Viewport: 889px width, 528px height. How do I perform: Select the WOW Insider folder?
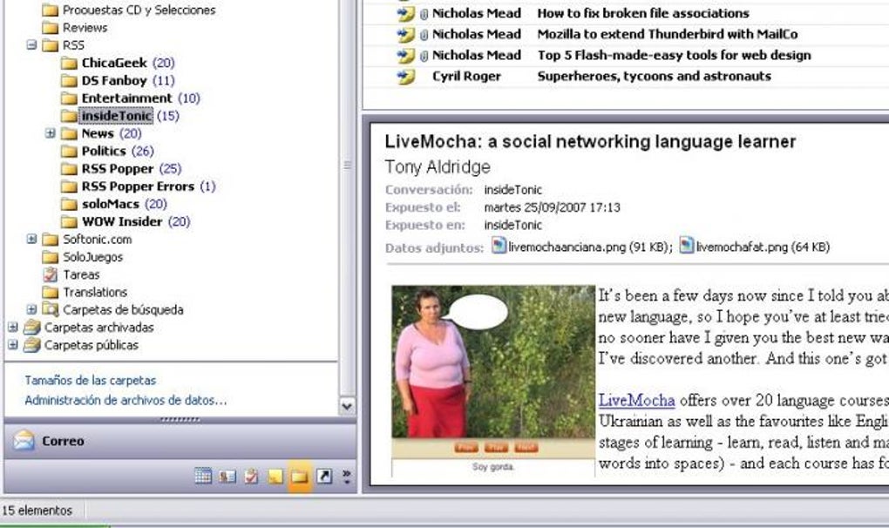[122, 221]
